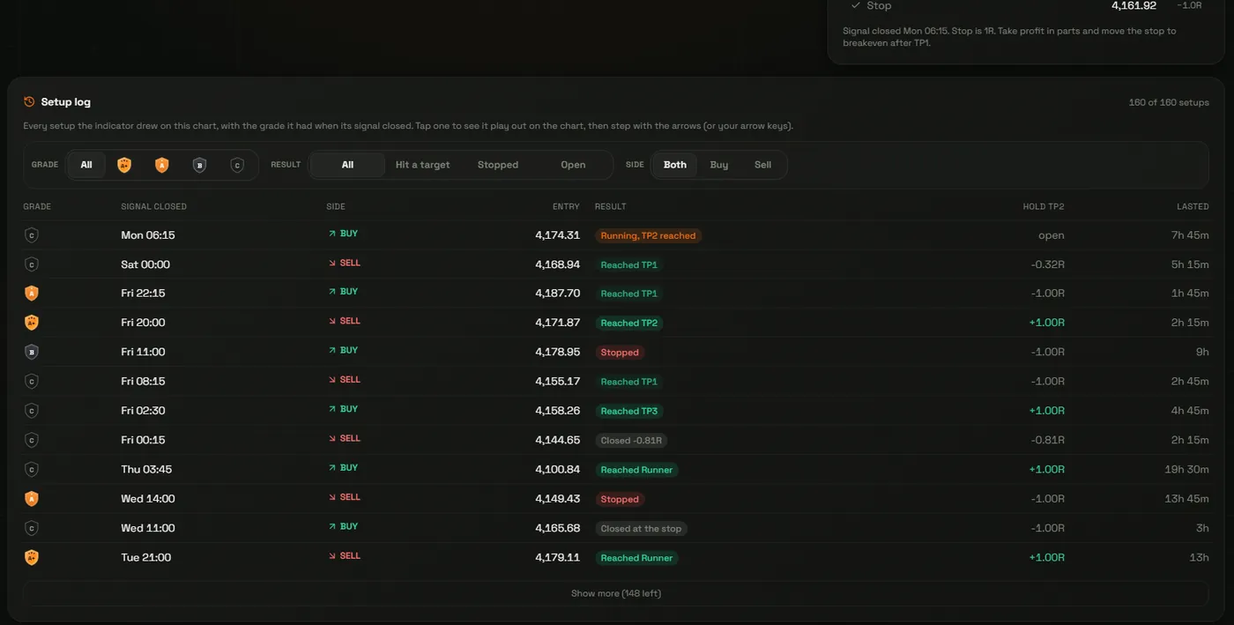
Task: Select Both sides filter
Action: [675, 165]
